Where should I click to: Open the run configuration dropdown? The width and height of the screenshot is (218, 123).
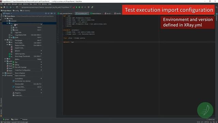46,7
